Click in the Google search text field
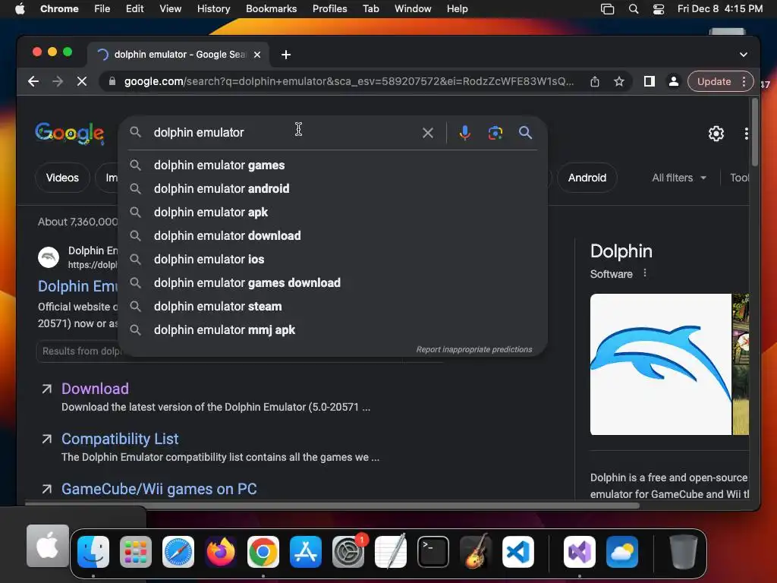This screenshot has height=583, width=777. pos(282,132)
